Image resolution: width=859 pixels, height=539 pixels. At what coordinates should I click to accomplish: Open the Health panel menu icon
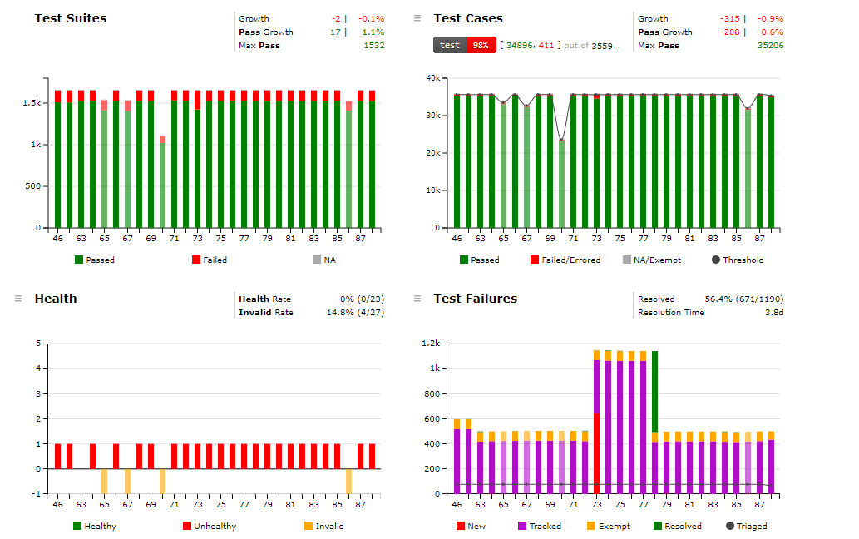coord(18,299)
